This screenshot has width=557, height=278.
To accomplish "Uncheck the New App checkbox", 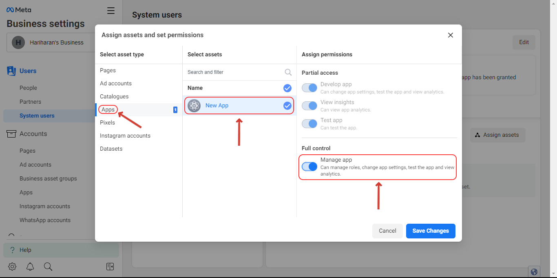I will coord(287,106).
